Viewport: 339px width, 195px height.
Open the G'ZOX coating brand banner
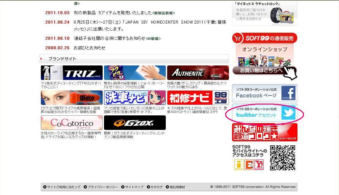click(135, 123)
